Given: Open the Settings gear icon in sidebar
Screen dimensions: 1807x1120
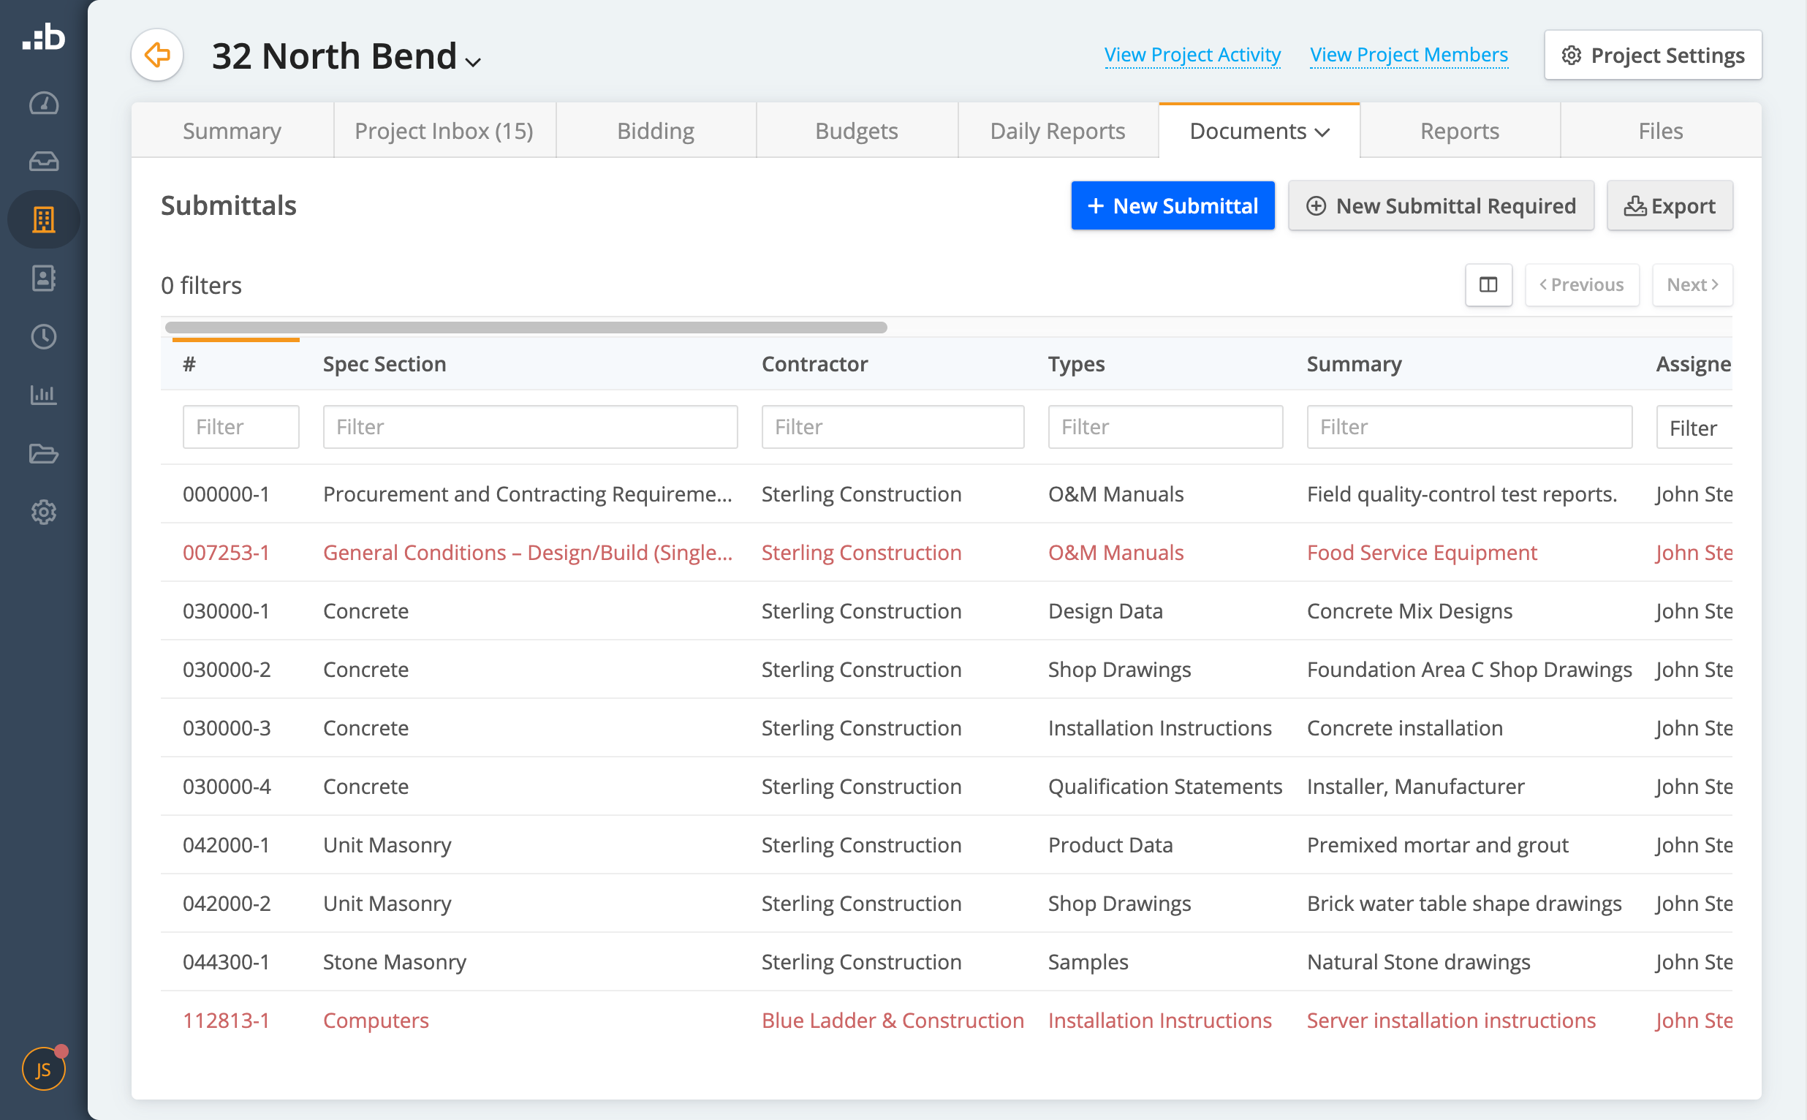Looking at the screenshot, I should (x=43, y=512).
